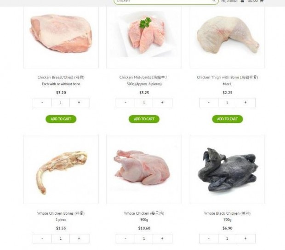Decrease Whole Black Chicken quantity with minus
This screenshot has width=285, height=250.
pos(209,239)
